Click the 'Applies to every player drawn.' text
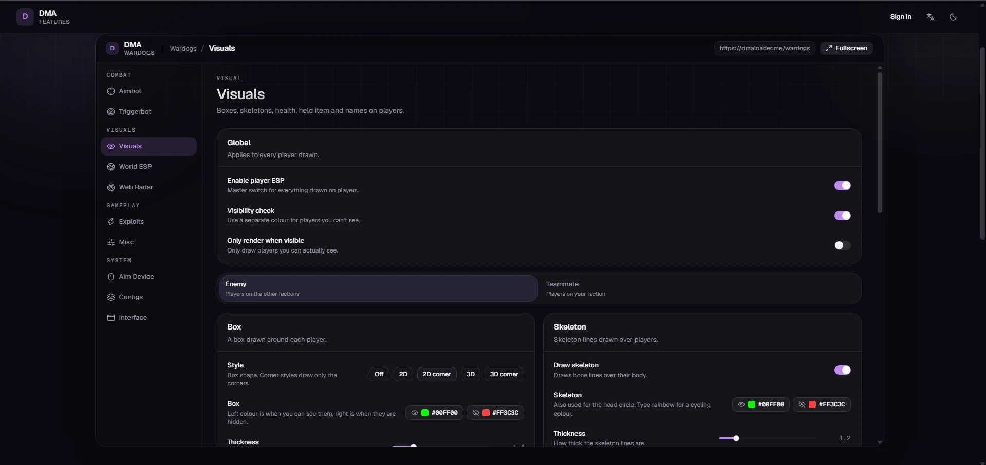 coord(273,155)
